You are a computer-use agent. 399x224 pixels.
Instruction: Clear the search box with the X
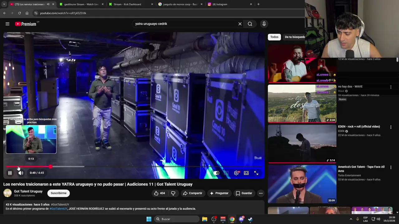pos(240,24)
